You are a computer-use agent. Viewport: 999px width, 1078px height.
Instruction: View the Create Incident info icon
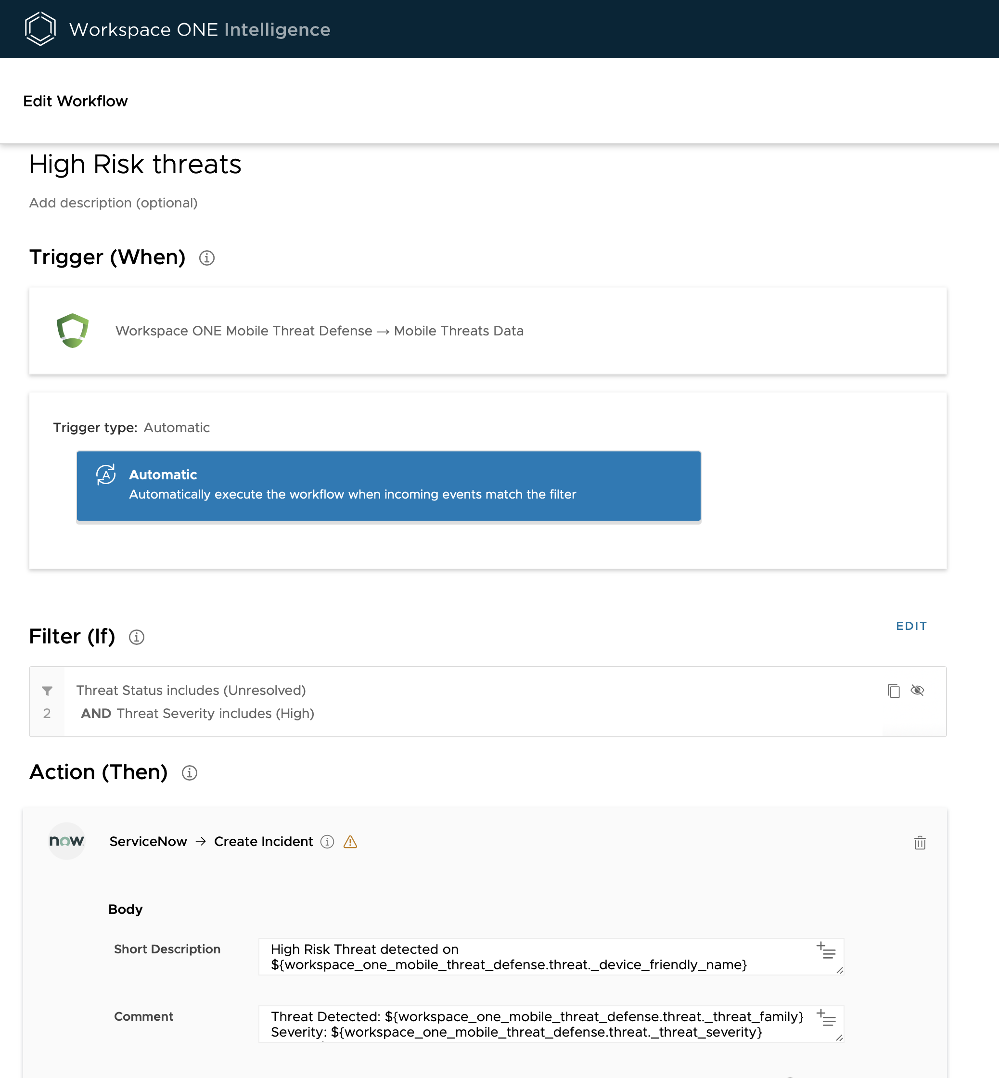(327, 842)
